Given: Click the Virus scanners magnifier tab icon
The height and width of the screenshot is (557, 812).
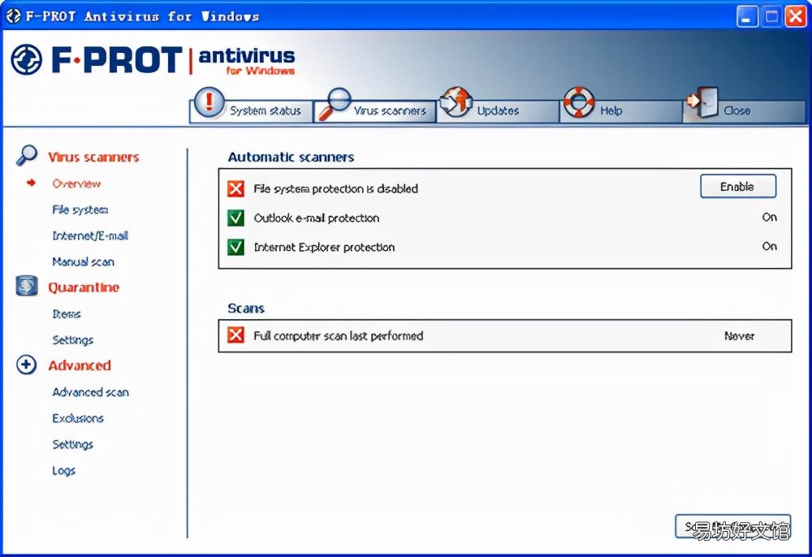Looking at the screenshot, I should tap(335, 104).
